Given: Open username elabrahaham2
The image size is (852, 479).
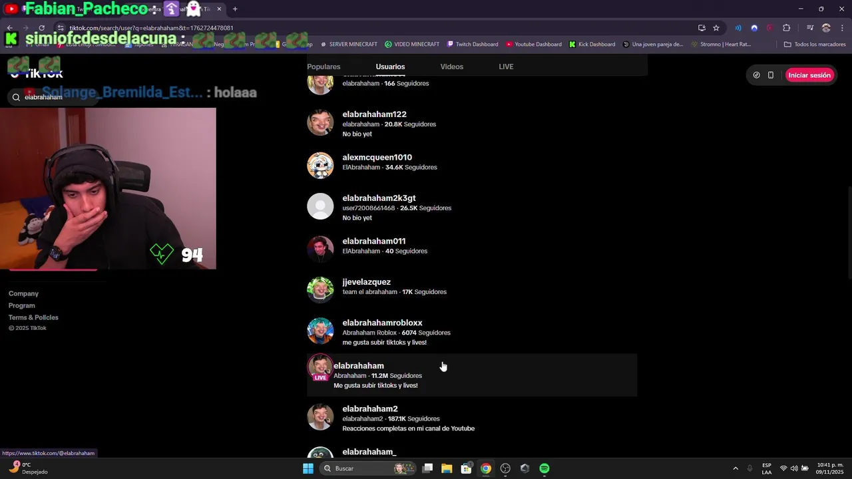Looking at the screenshot, I should pyautogui.click(x=369, y=409).
